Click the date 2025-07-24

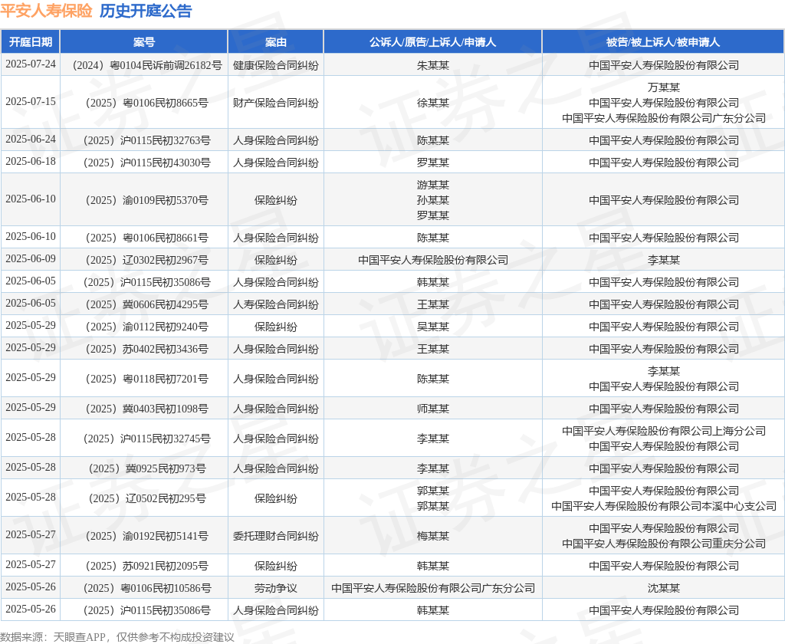[x=31, y=64]
